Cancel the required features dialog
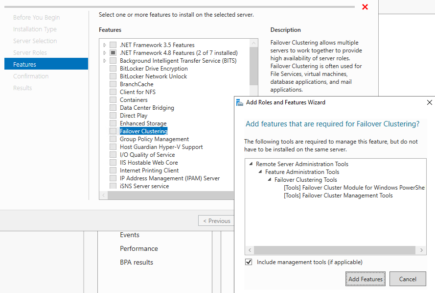This screenshot has width=435, height=293. (x=408, y=279)
